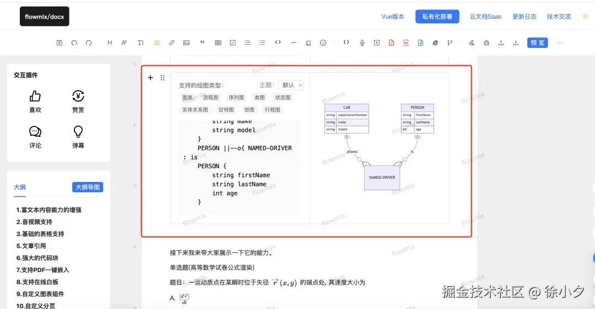Click the branch diagram icon in toolbar

450,43
